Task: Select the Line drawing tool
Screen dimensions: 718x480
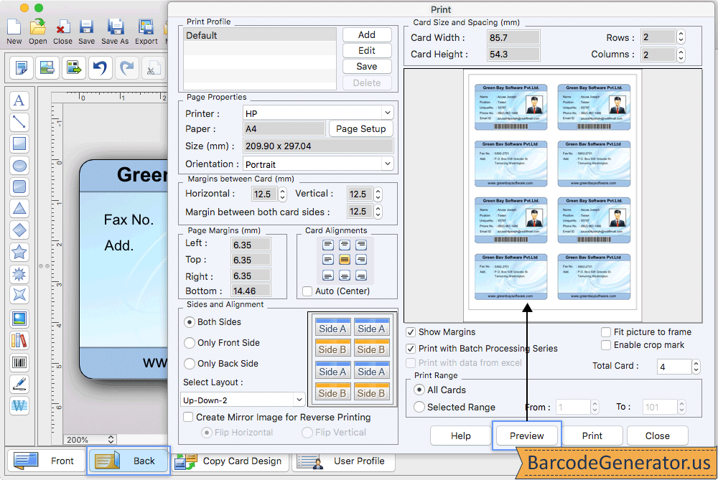Action: (19, 122)
